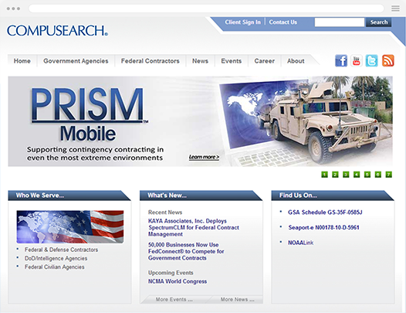Screen dimensions: 406x313
Task: Click the More Events tab
Action: 174,300
